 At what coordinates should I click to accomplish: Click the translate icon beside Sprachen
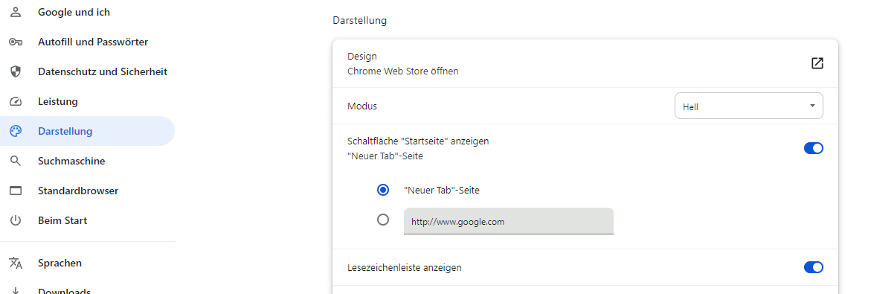[16, 263]
